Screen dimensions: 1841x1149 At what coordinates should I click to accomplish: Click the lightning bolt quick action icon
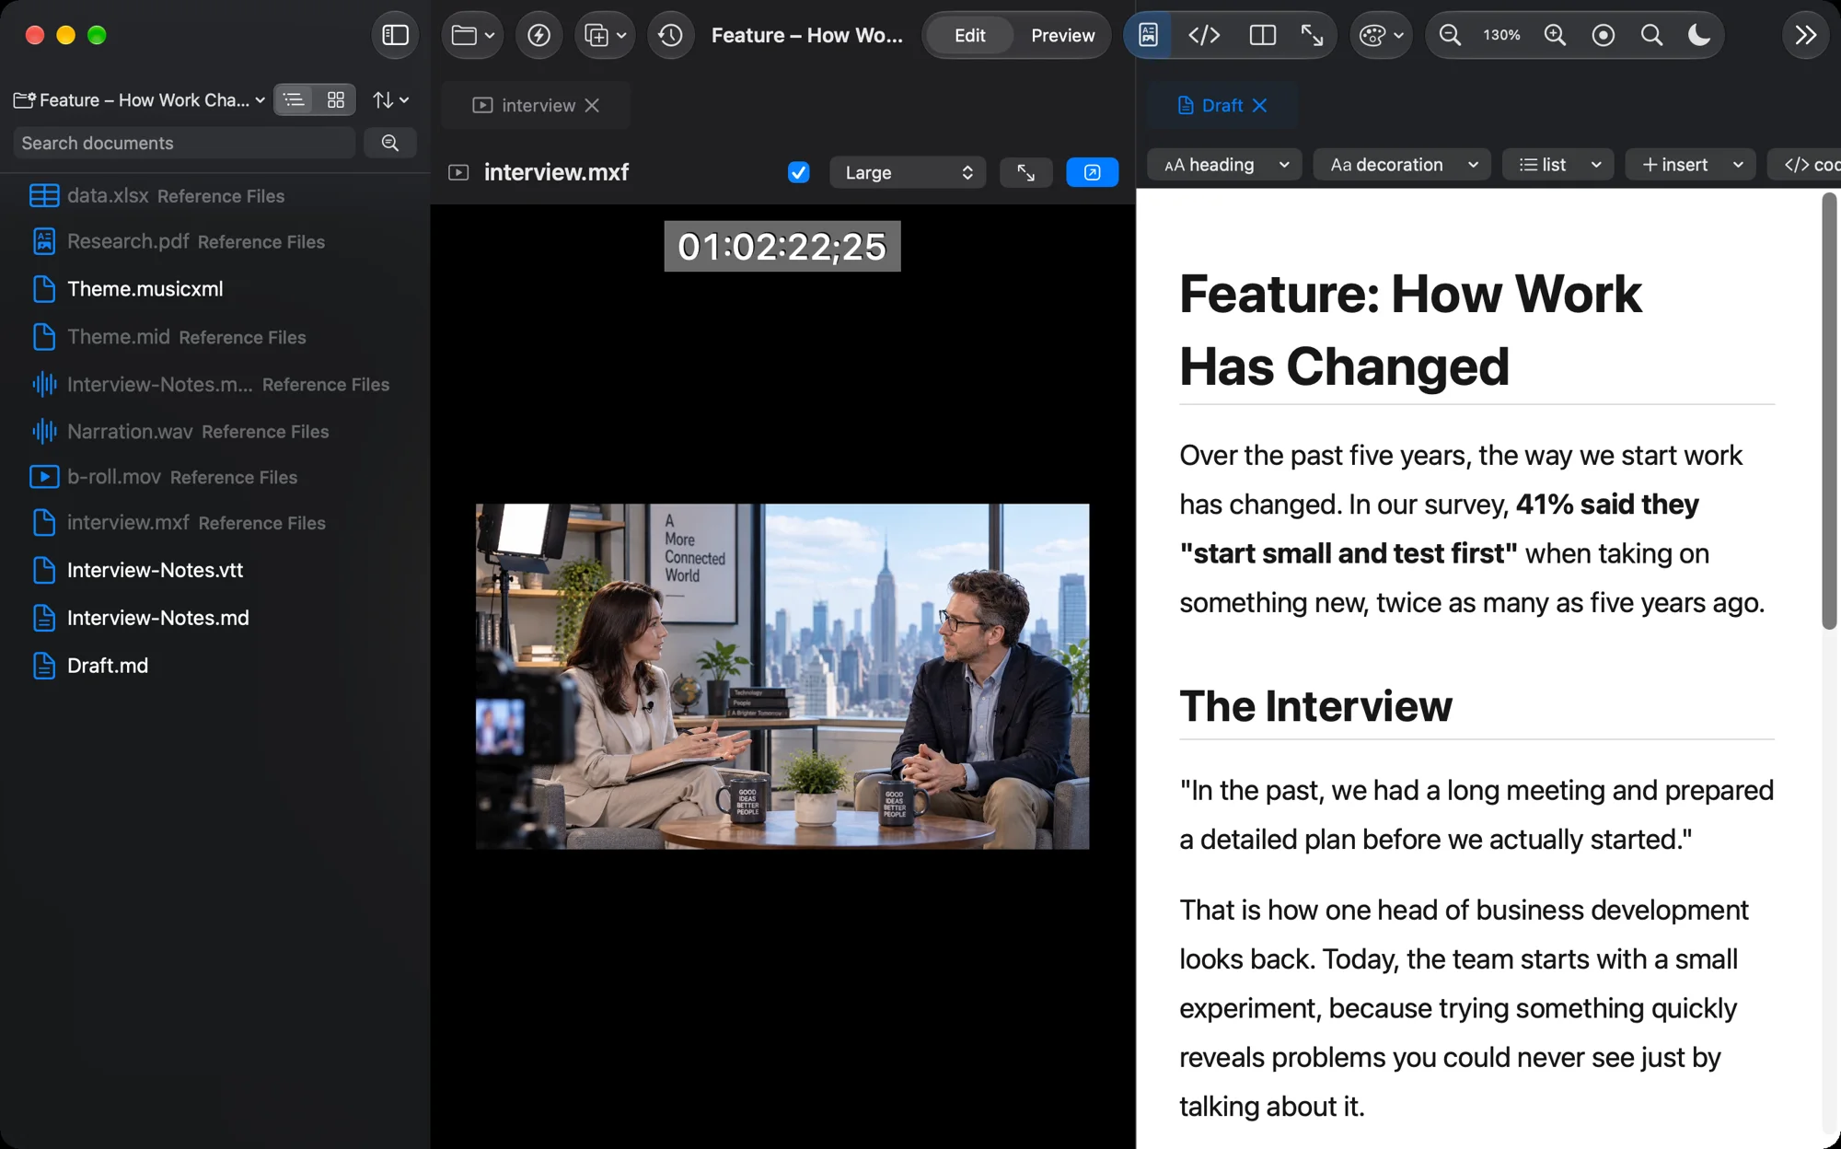pos(538,35)
